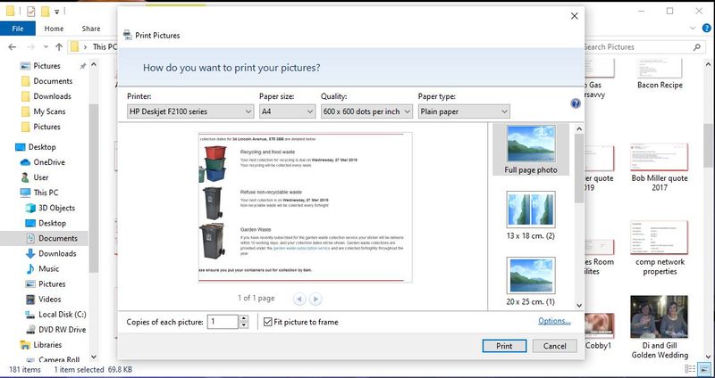This screenshot has height=378, width=715.
Task: Select the Music folder icon in sidebar
Action: pyautogui.click(x=24, y=268)
